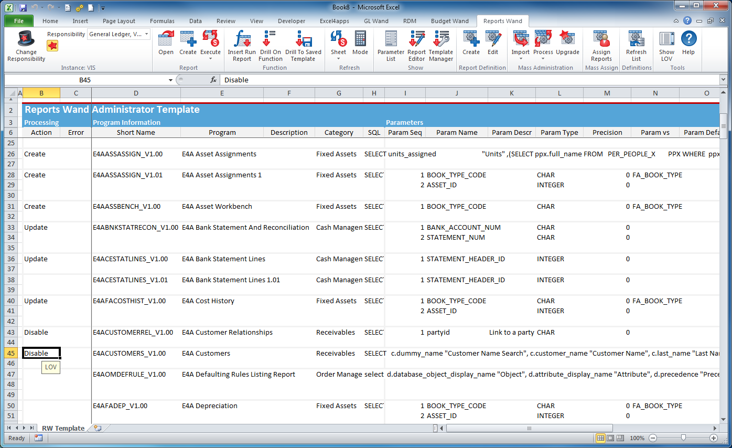This screenshot has width=732, height=448.
Task: Click the Assign Reports icon
Action: coord(601,39)
